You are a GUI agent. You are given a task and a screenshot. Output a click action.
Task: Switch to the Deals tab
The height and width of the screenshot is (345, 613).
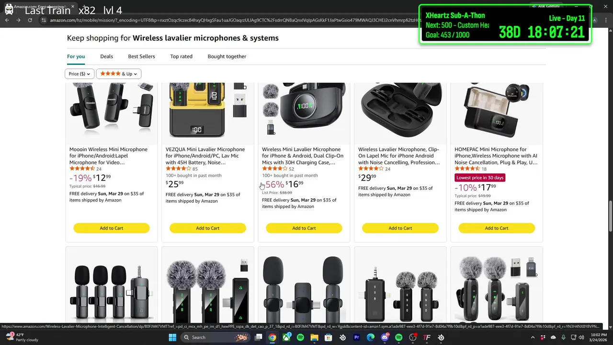pyautogui.click(x=106, y=57)
